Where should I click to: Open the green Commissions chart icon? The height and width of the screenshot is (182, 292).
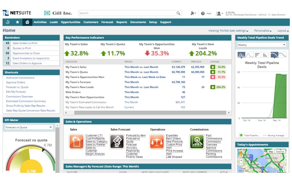(x=197, y=142)
